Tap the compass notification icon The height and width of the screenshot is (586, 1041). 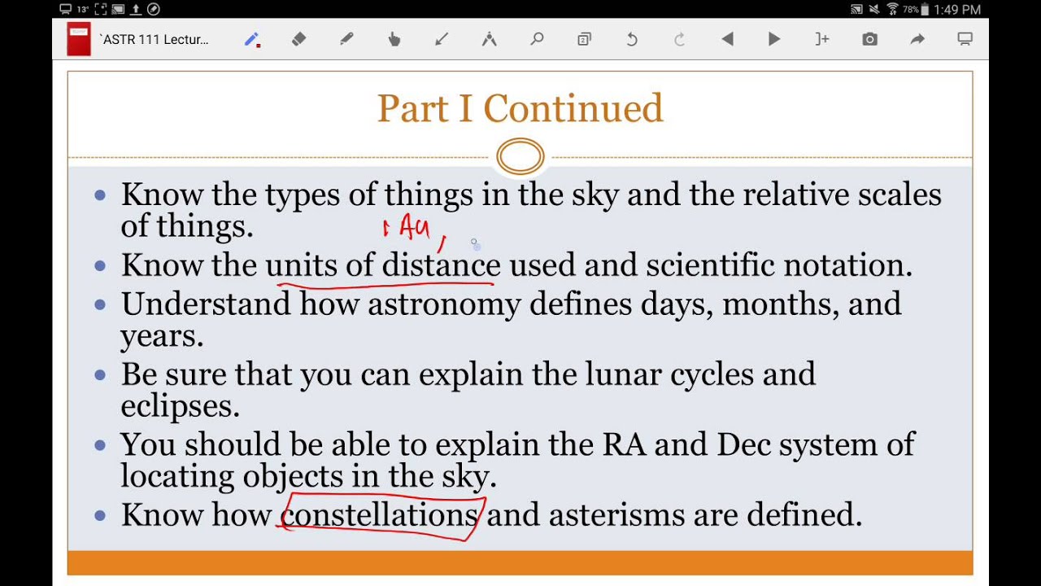click(153, 10)
